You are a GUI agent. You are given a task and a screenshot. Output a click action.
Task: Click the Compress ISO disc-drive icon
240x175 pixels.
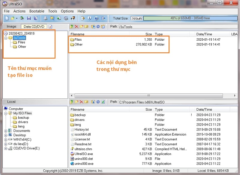tap(66, 18)
